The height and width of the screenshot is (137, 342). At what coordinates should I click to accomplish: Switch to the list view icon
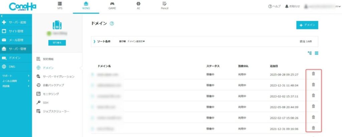click(x=316, y=53)
